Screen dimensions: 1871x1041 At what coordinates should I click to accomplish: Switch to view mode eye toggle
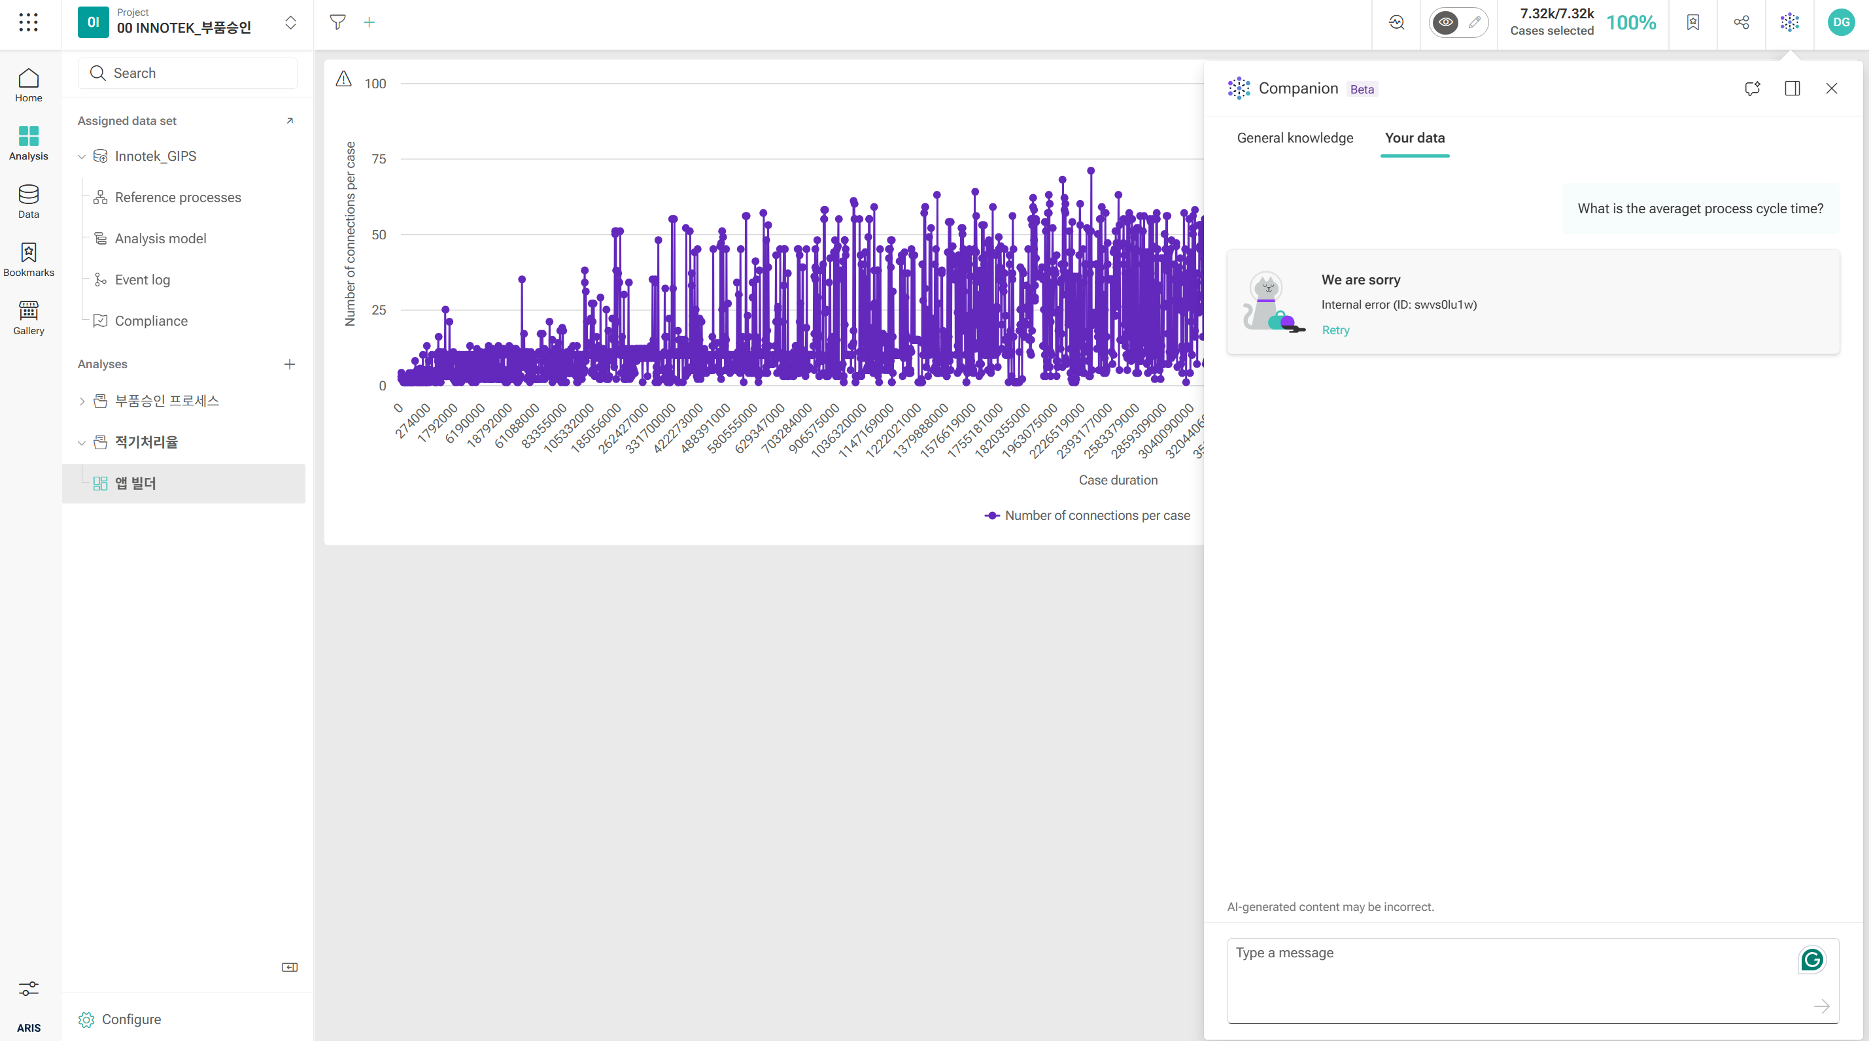[x=1445, y=22]
